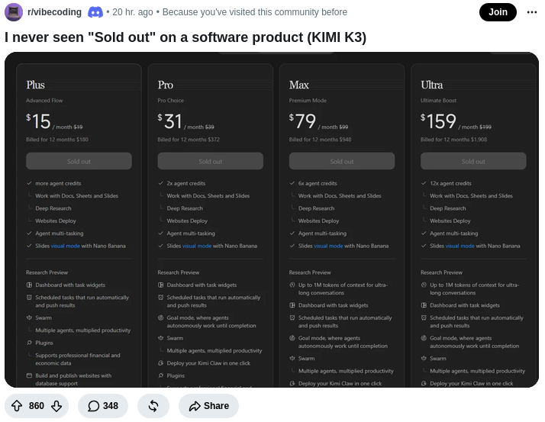Screen dimensions: 545x422
Task: Click the Max plan Sold out button
Action: tap(342, 161)
